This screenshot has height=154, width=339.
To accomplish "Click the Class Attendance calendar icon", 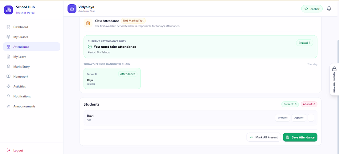I will (88, 23).
